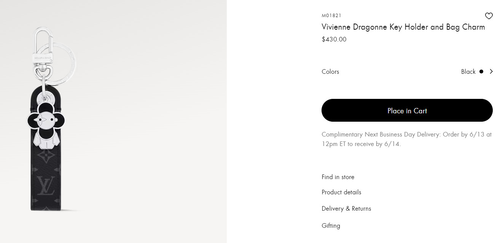Select the black color swatch dot
500x243 pixels.
click(x=481, y=71)
